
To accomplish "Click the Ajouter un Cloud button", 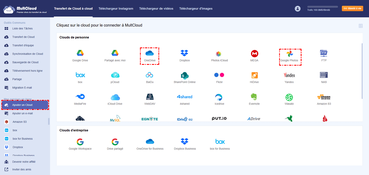I will pyautogui.click(x=25, y=105).
